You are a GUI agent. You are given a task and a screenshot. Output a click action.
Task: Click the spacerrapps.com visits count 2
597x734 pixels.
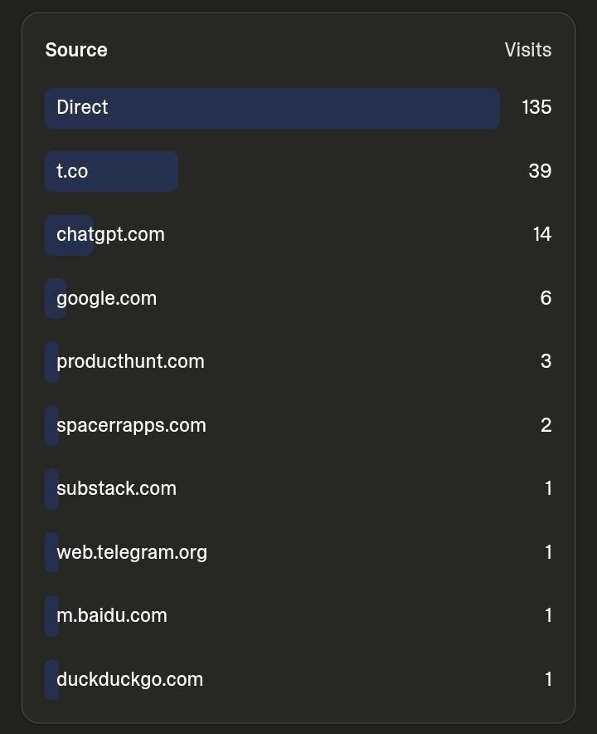click(546, 425)
